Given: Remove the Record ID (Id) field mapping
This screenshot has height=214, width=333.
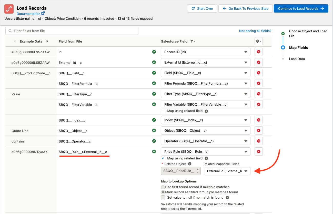Looking at the screenshot, I should 258,52.
